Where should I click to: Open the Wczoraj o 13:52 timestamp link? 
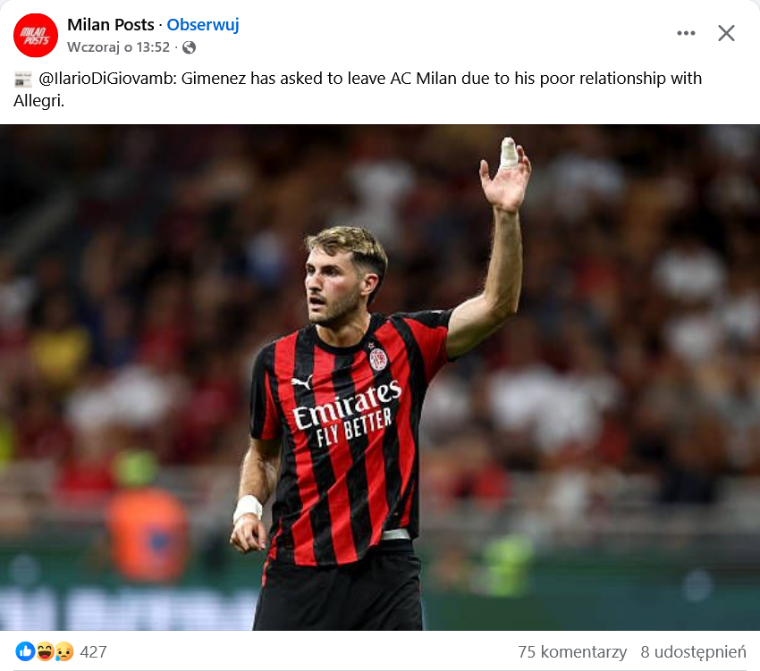[x=118, y=47]
